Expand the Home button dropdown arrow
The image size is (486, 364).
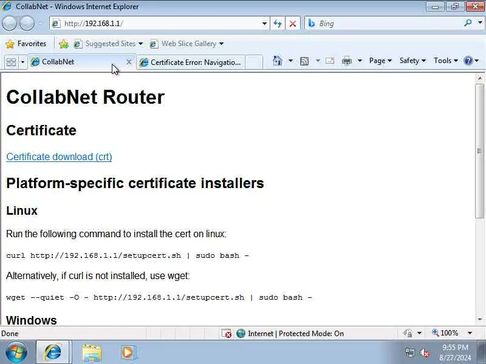pos(290,61)
